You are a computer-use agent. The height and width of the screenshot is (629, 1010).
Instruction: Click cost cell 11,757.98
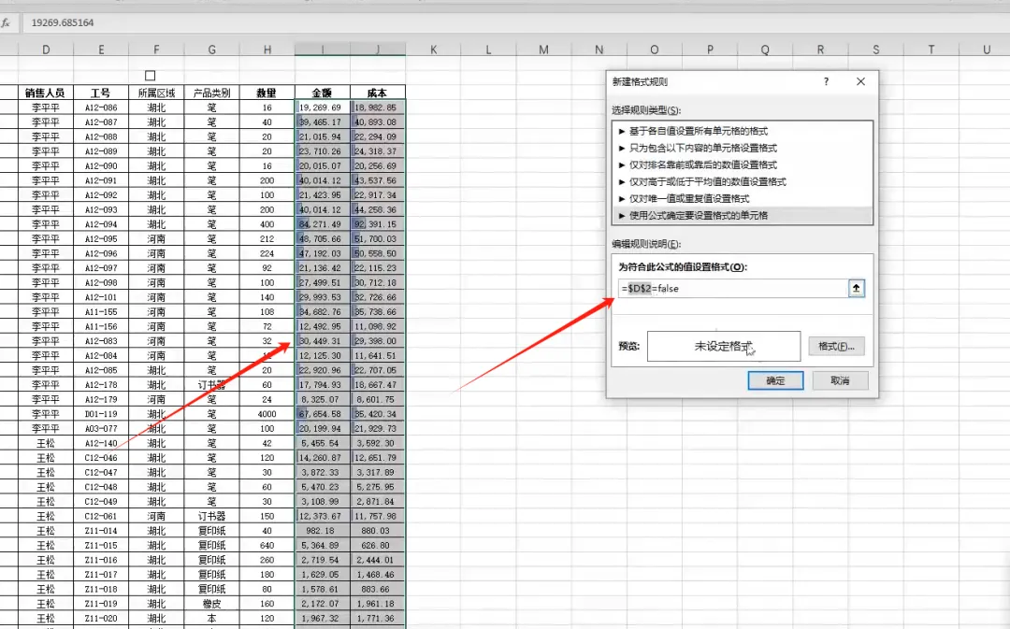click(x=378, y=516)
